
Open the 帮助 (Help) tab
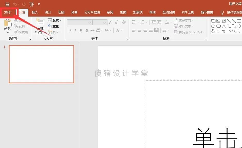point(153,12)
